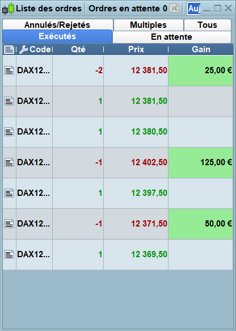Open order details icon for 12 369,50 row
This screenshot has height=331, width=236.
9,254
